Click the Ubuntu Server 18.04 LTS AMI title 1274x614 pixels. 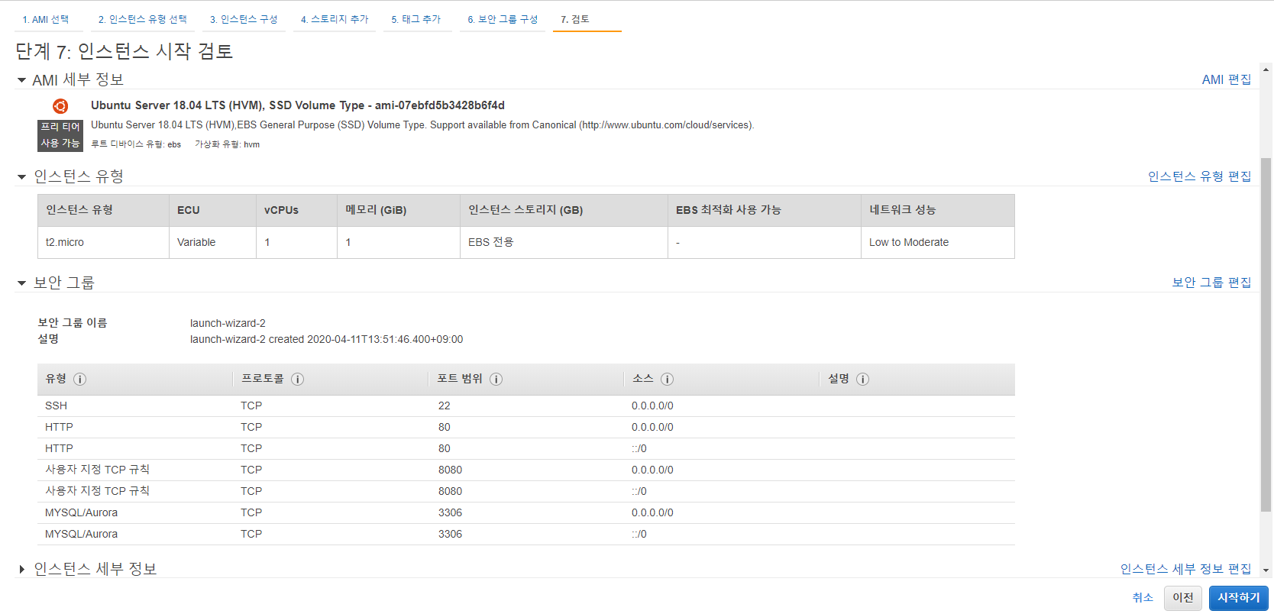pos(298,105)
